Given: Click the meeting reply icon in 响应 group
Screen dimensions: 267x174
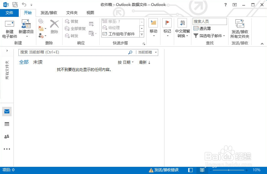Looking at the screenshot, I should click(91, 24).
